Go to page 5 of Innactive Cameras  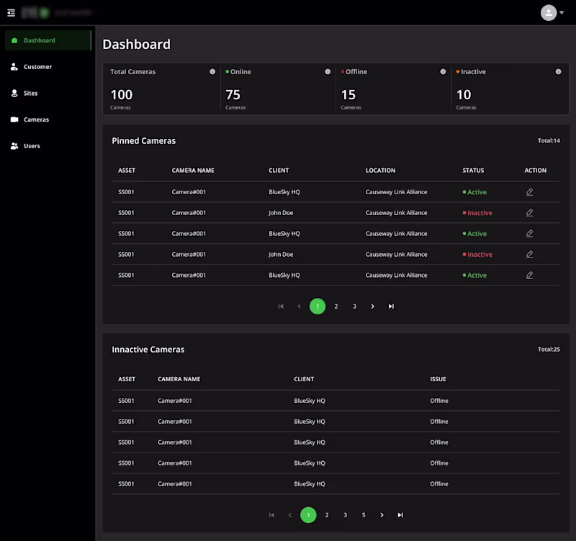364,515
